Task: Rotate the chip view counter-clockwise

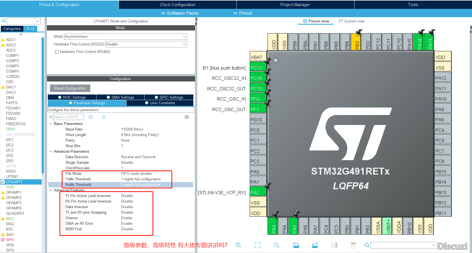Action: (x=315, y=245)
